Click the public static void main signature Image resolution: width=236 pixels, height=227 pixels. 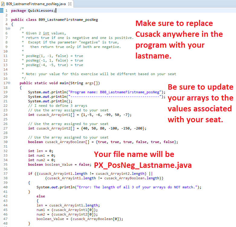(x=60, y=83)
